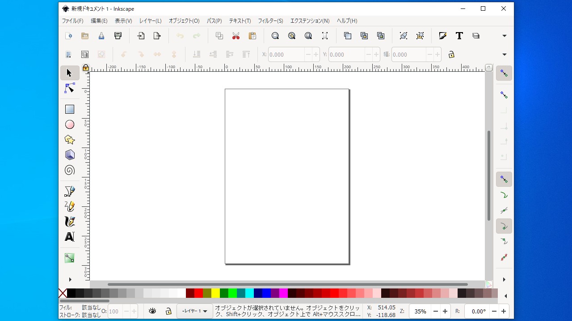
Task: Toggle snap to smooth nodes
Action: click(x=504, y=242)
